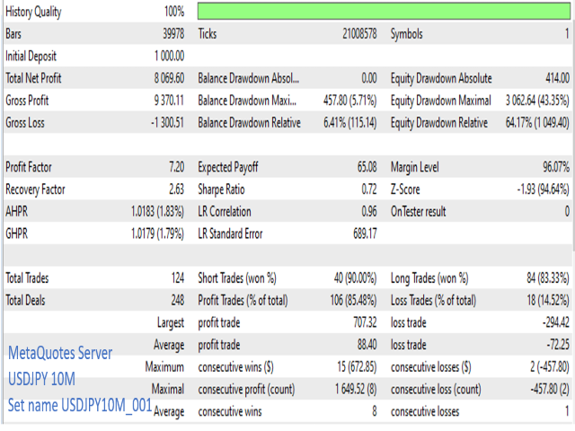Select Equity Drawdown Absolute value 414.00

557,78
